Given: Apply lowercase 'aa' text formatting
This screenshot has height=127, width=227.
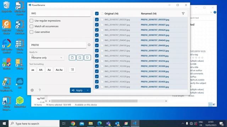Looking at the screenshot, I should pos(33,70).
